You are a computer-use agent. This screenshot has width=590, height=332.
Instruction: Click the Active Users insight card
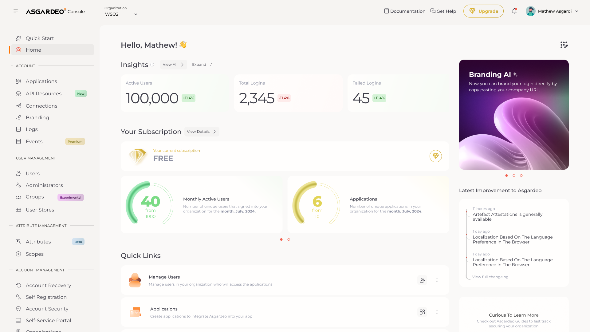pyautogui.click(x=175, y=93)
